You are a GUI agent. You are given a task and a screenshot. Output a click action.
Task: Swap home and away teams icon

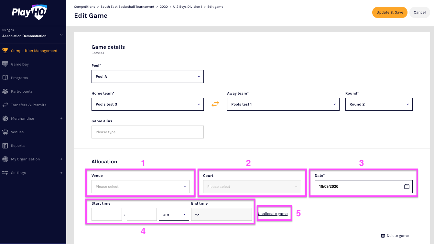click(215, 104)
